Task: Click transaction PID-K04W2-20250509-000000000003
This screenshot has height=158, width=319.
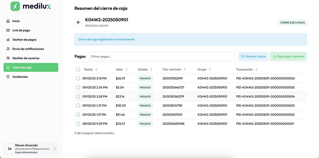Action: (265, 106)
